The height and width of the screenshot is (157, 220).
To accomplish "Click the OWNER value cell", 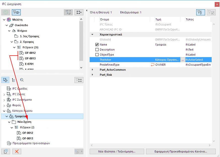I will pyautogui.click(x=160, y=65).
